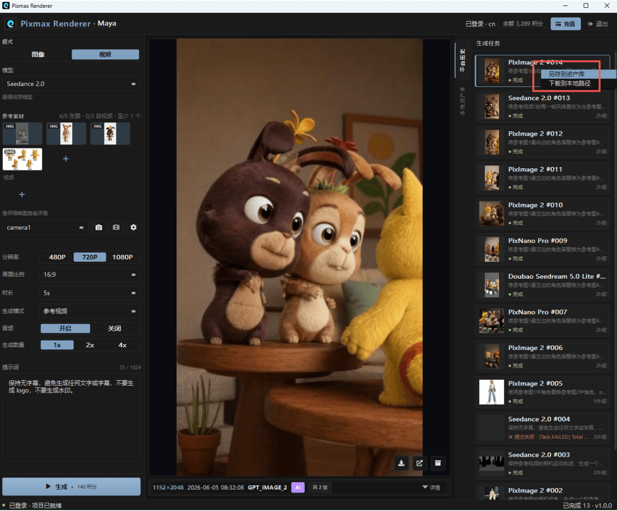The width and height of the screenshot is (617, 511).
Task: Click the Pixmax Renderer logo icon
Action: point(10,23)
